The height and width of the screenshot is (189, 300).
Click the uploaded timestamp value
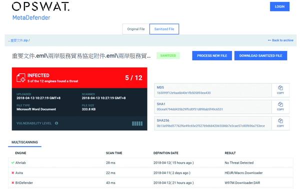click(x=38, y=98)
